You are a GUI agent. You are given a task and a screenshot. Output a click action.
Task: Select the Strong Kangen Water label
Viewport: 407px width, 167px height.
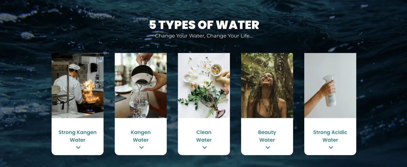coord(78,136)
